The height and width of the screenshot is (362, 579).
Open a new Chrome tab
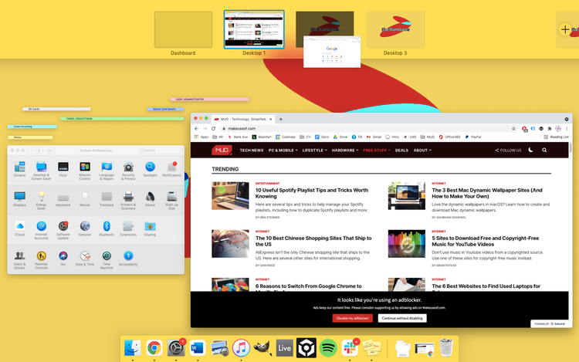(281, 119)
